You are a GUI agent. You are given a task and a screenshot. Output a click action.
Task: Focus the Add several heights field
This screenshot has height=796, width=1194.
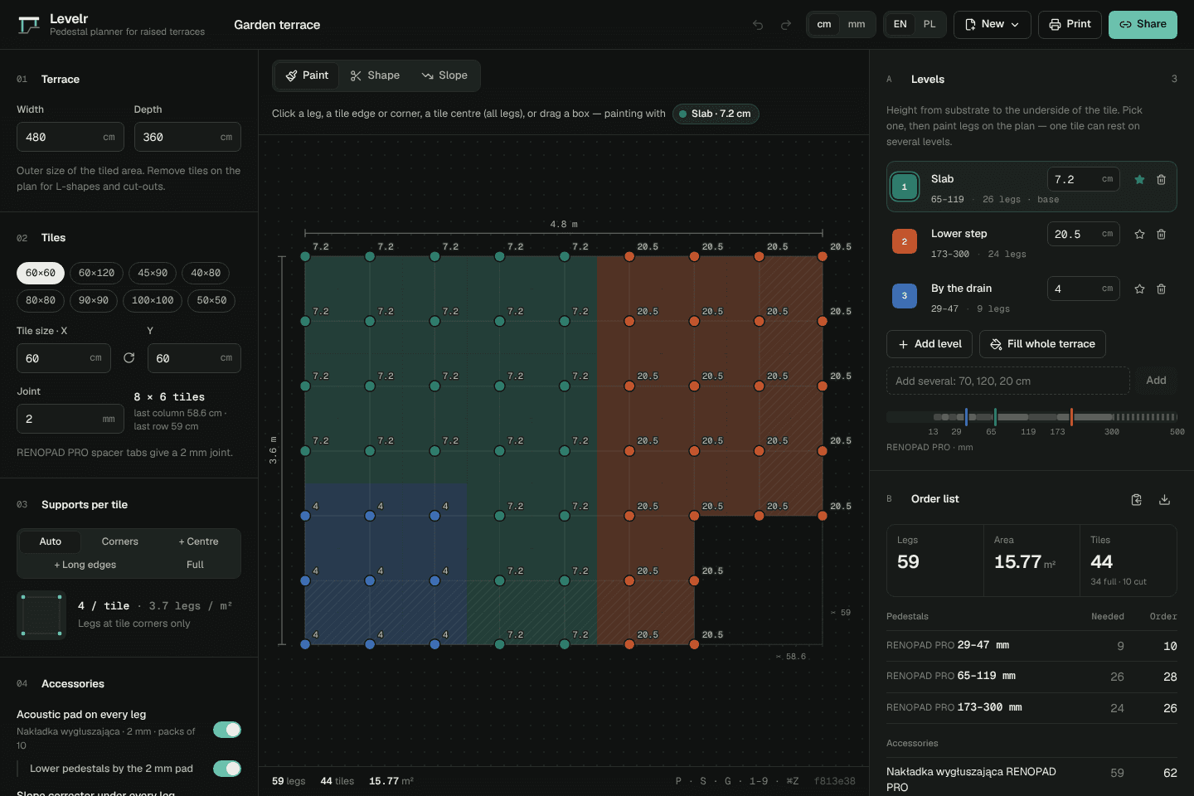click(1008, 381)
